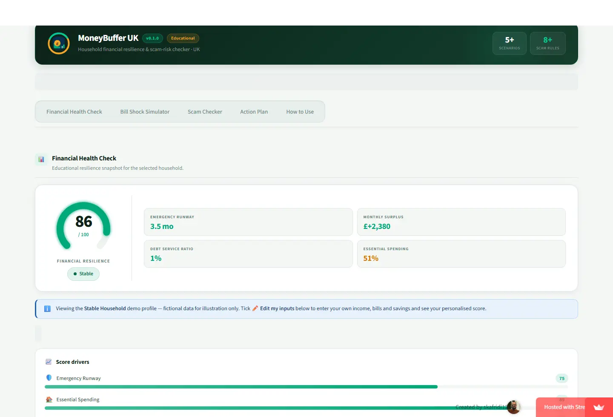
Task: Click the Stable status pill
Action: coord(83,274)
